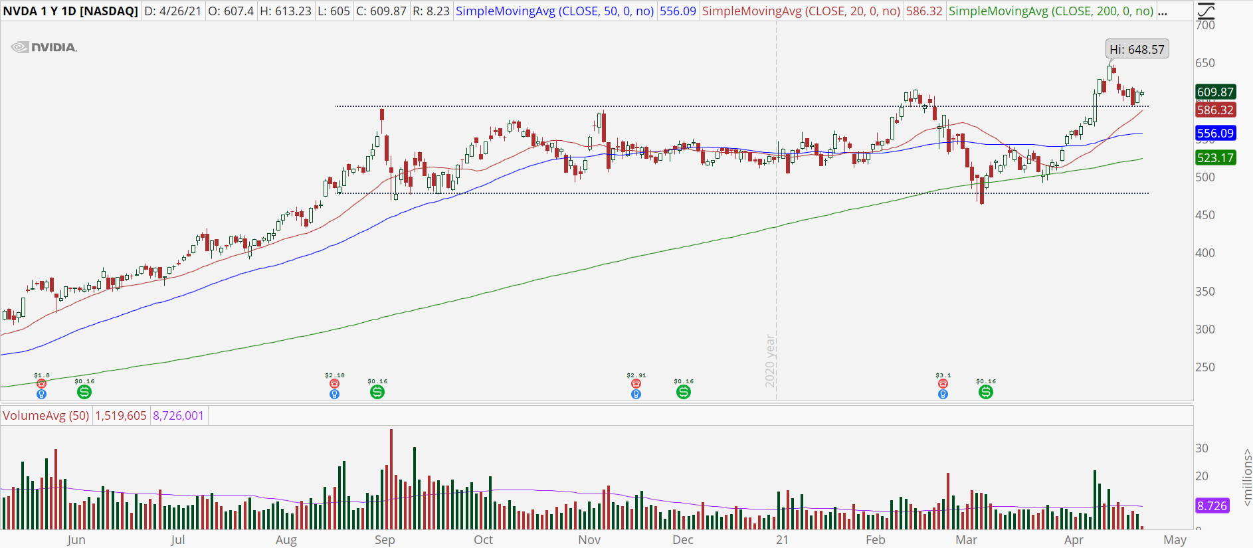Screen dimensions: 1253x548
Task: Click the 250 price axis label
Action: pos(1205,367)
